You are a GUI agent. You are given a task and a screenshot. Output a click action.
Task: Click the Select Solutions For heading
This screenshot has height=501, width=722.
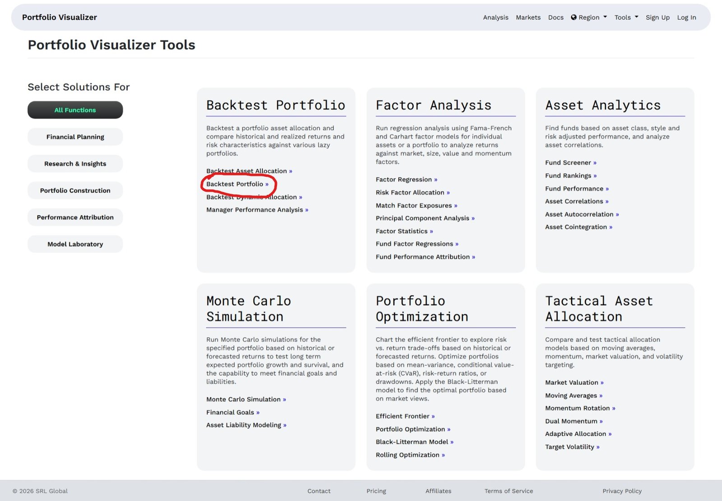79,87
